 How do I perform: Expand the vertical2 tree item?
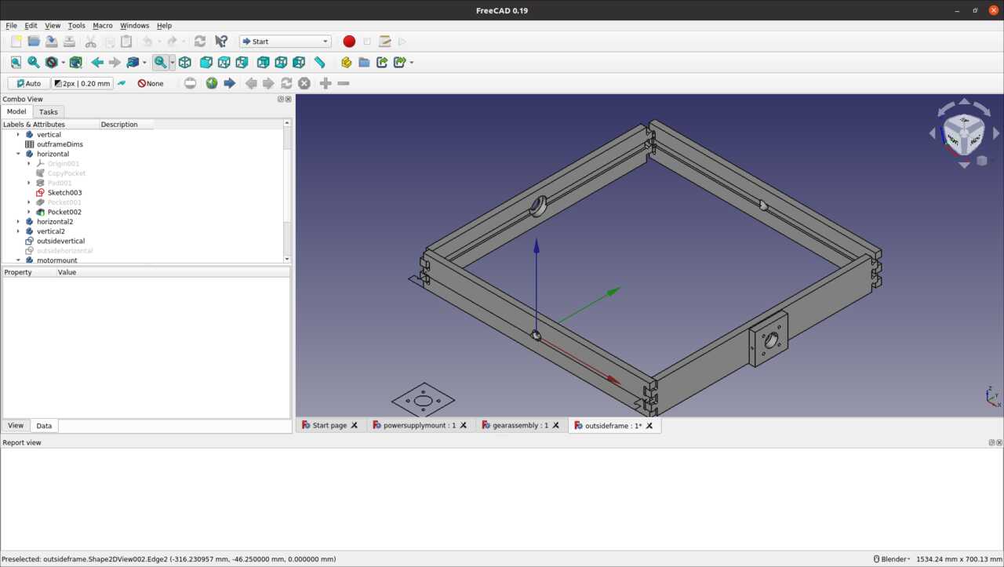point(18,231)
